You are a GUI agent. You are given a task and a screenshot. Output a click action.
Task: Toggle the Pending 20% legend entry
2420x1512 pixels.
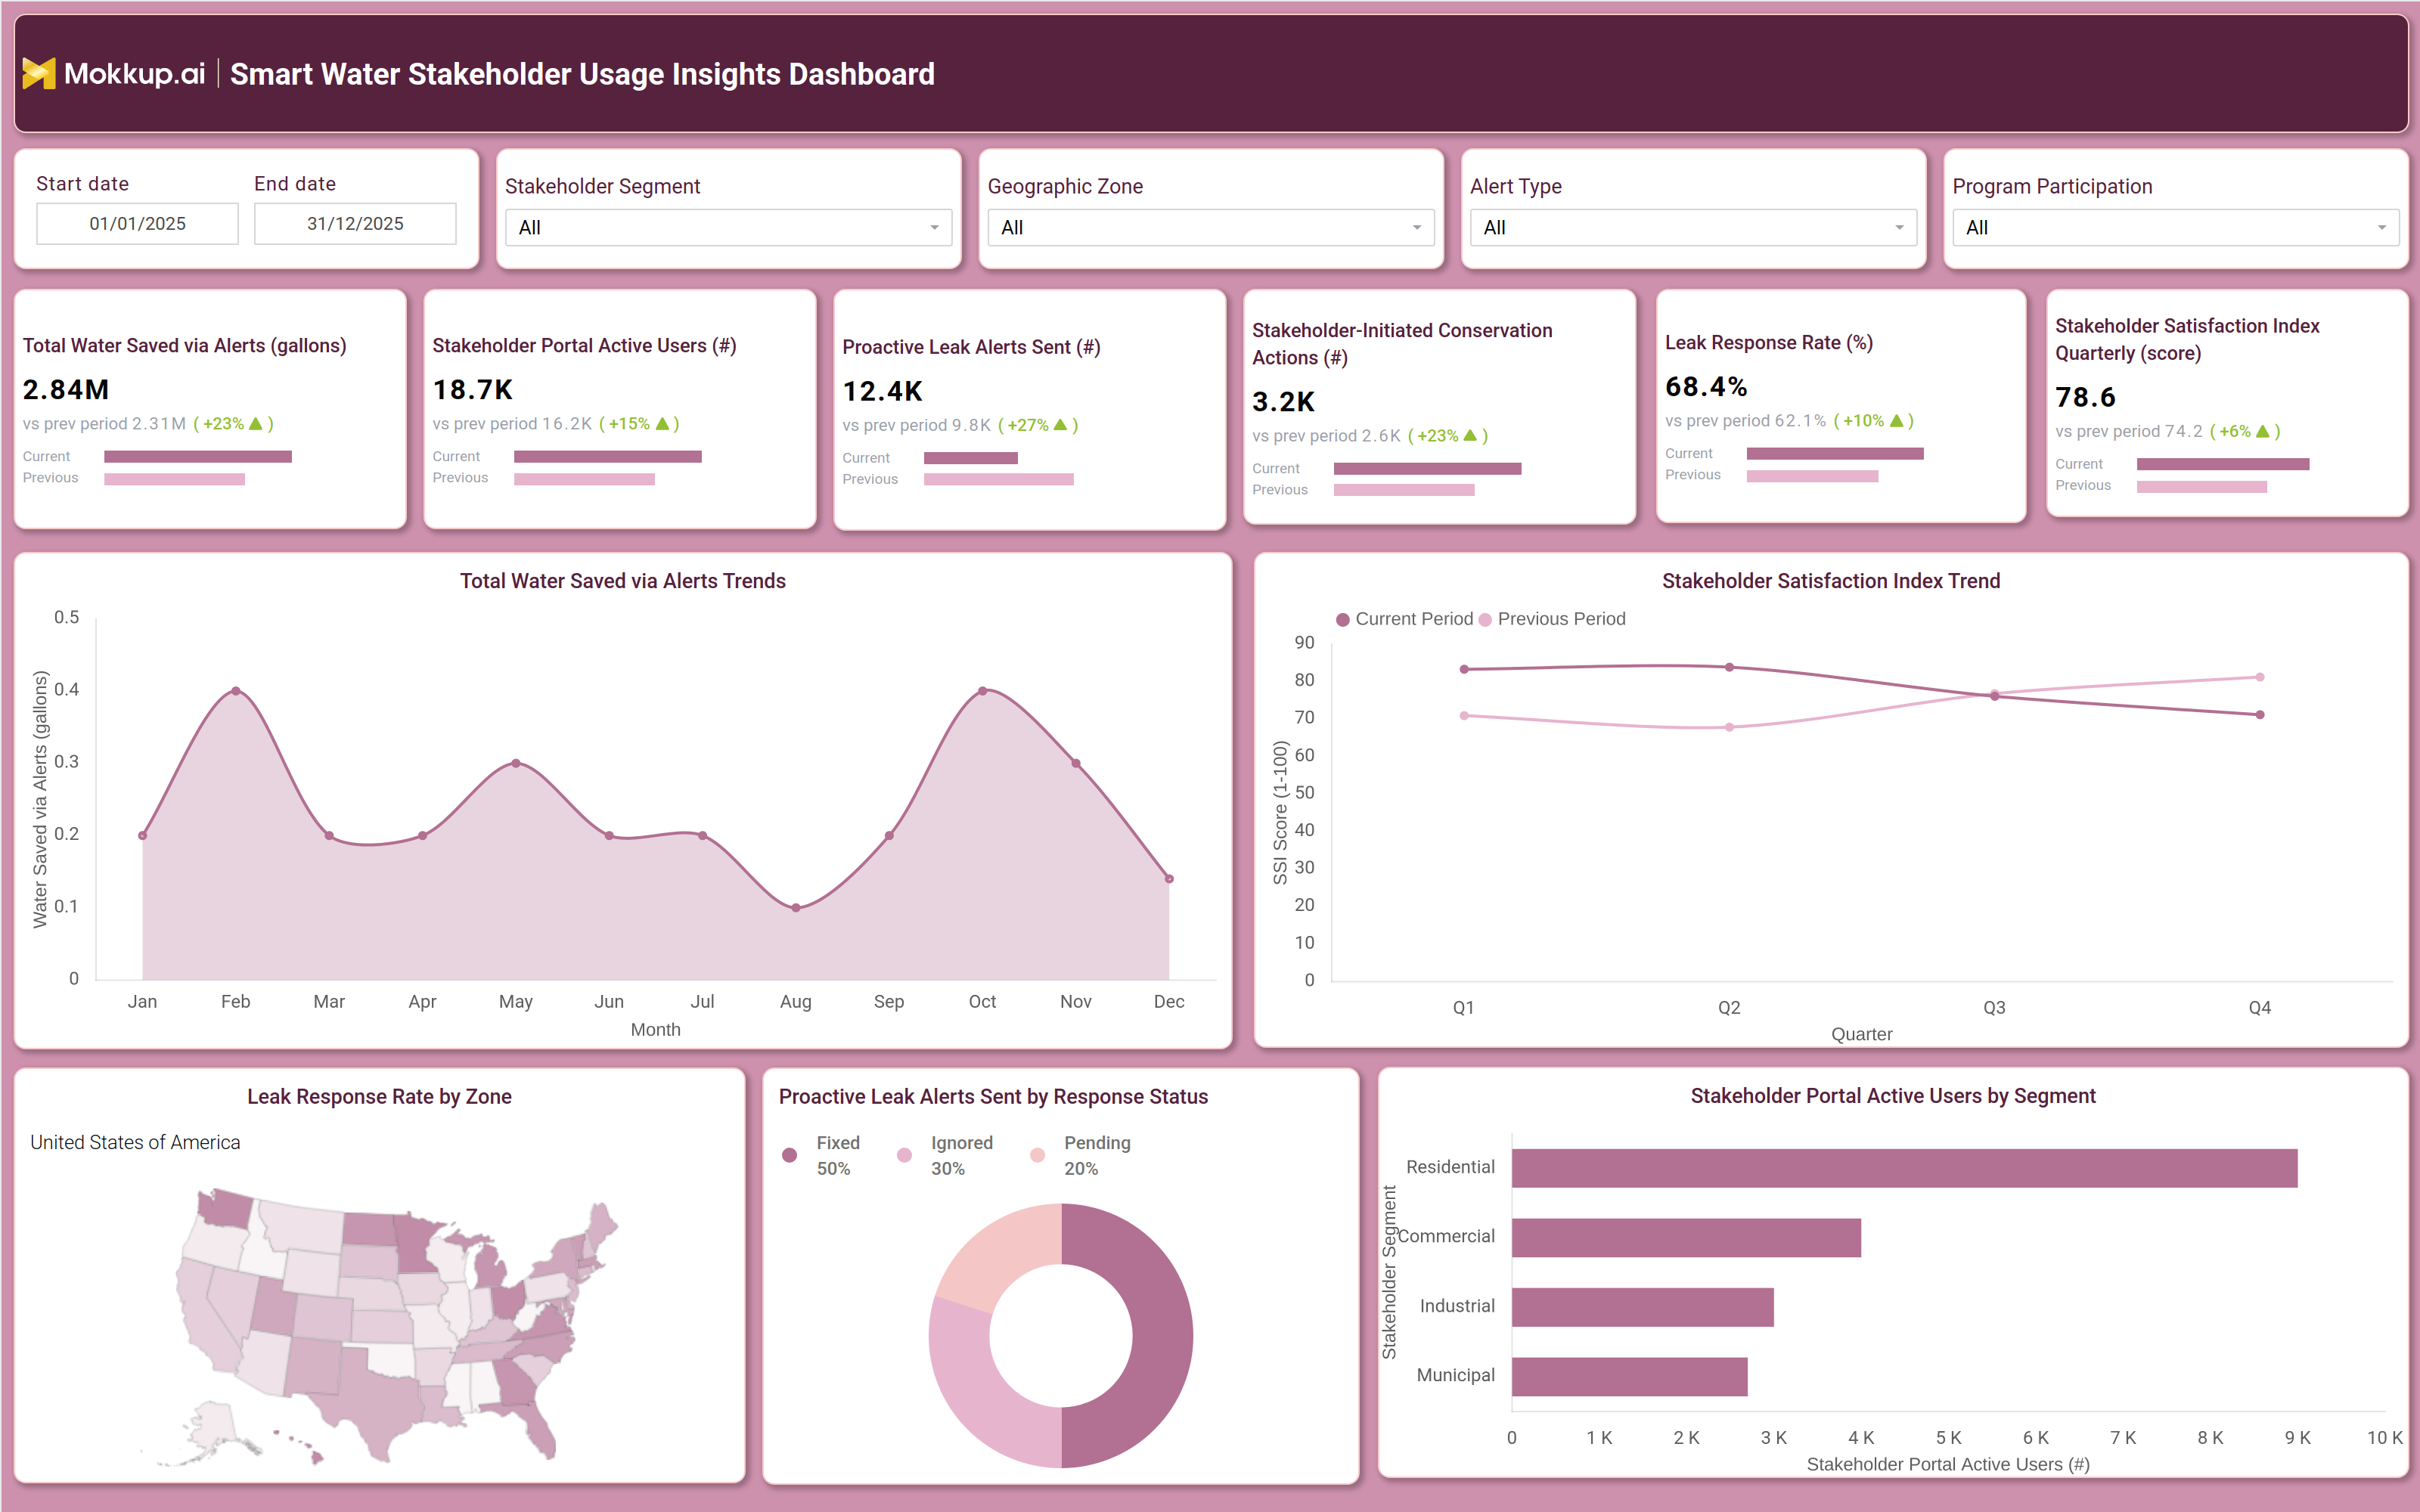click(1081, 1155)
